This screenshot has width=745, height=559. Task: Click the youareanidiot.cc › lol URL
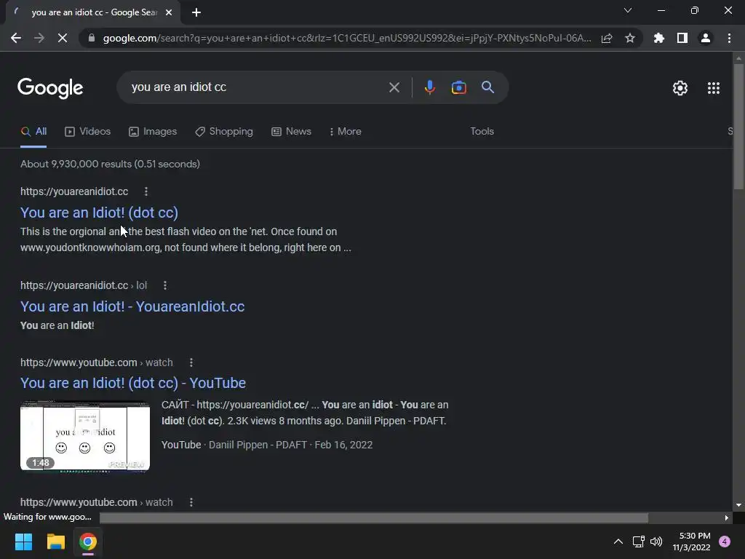tap(84, 285)
